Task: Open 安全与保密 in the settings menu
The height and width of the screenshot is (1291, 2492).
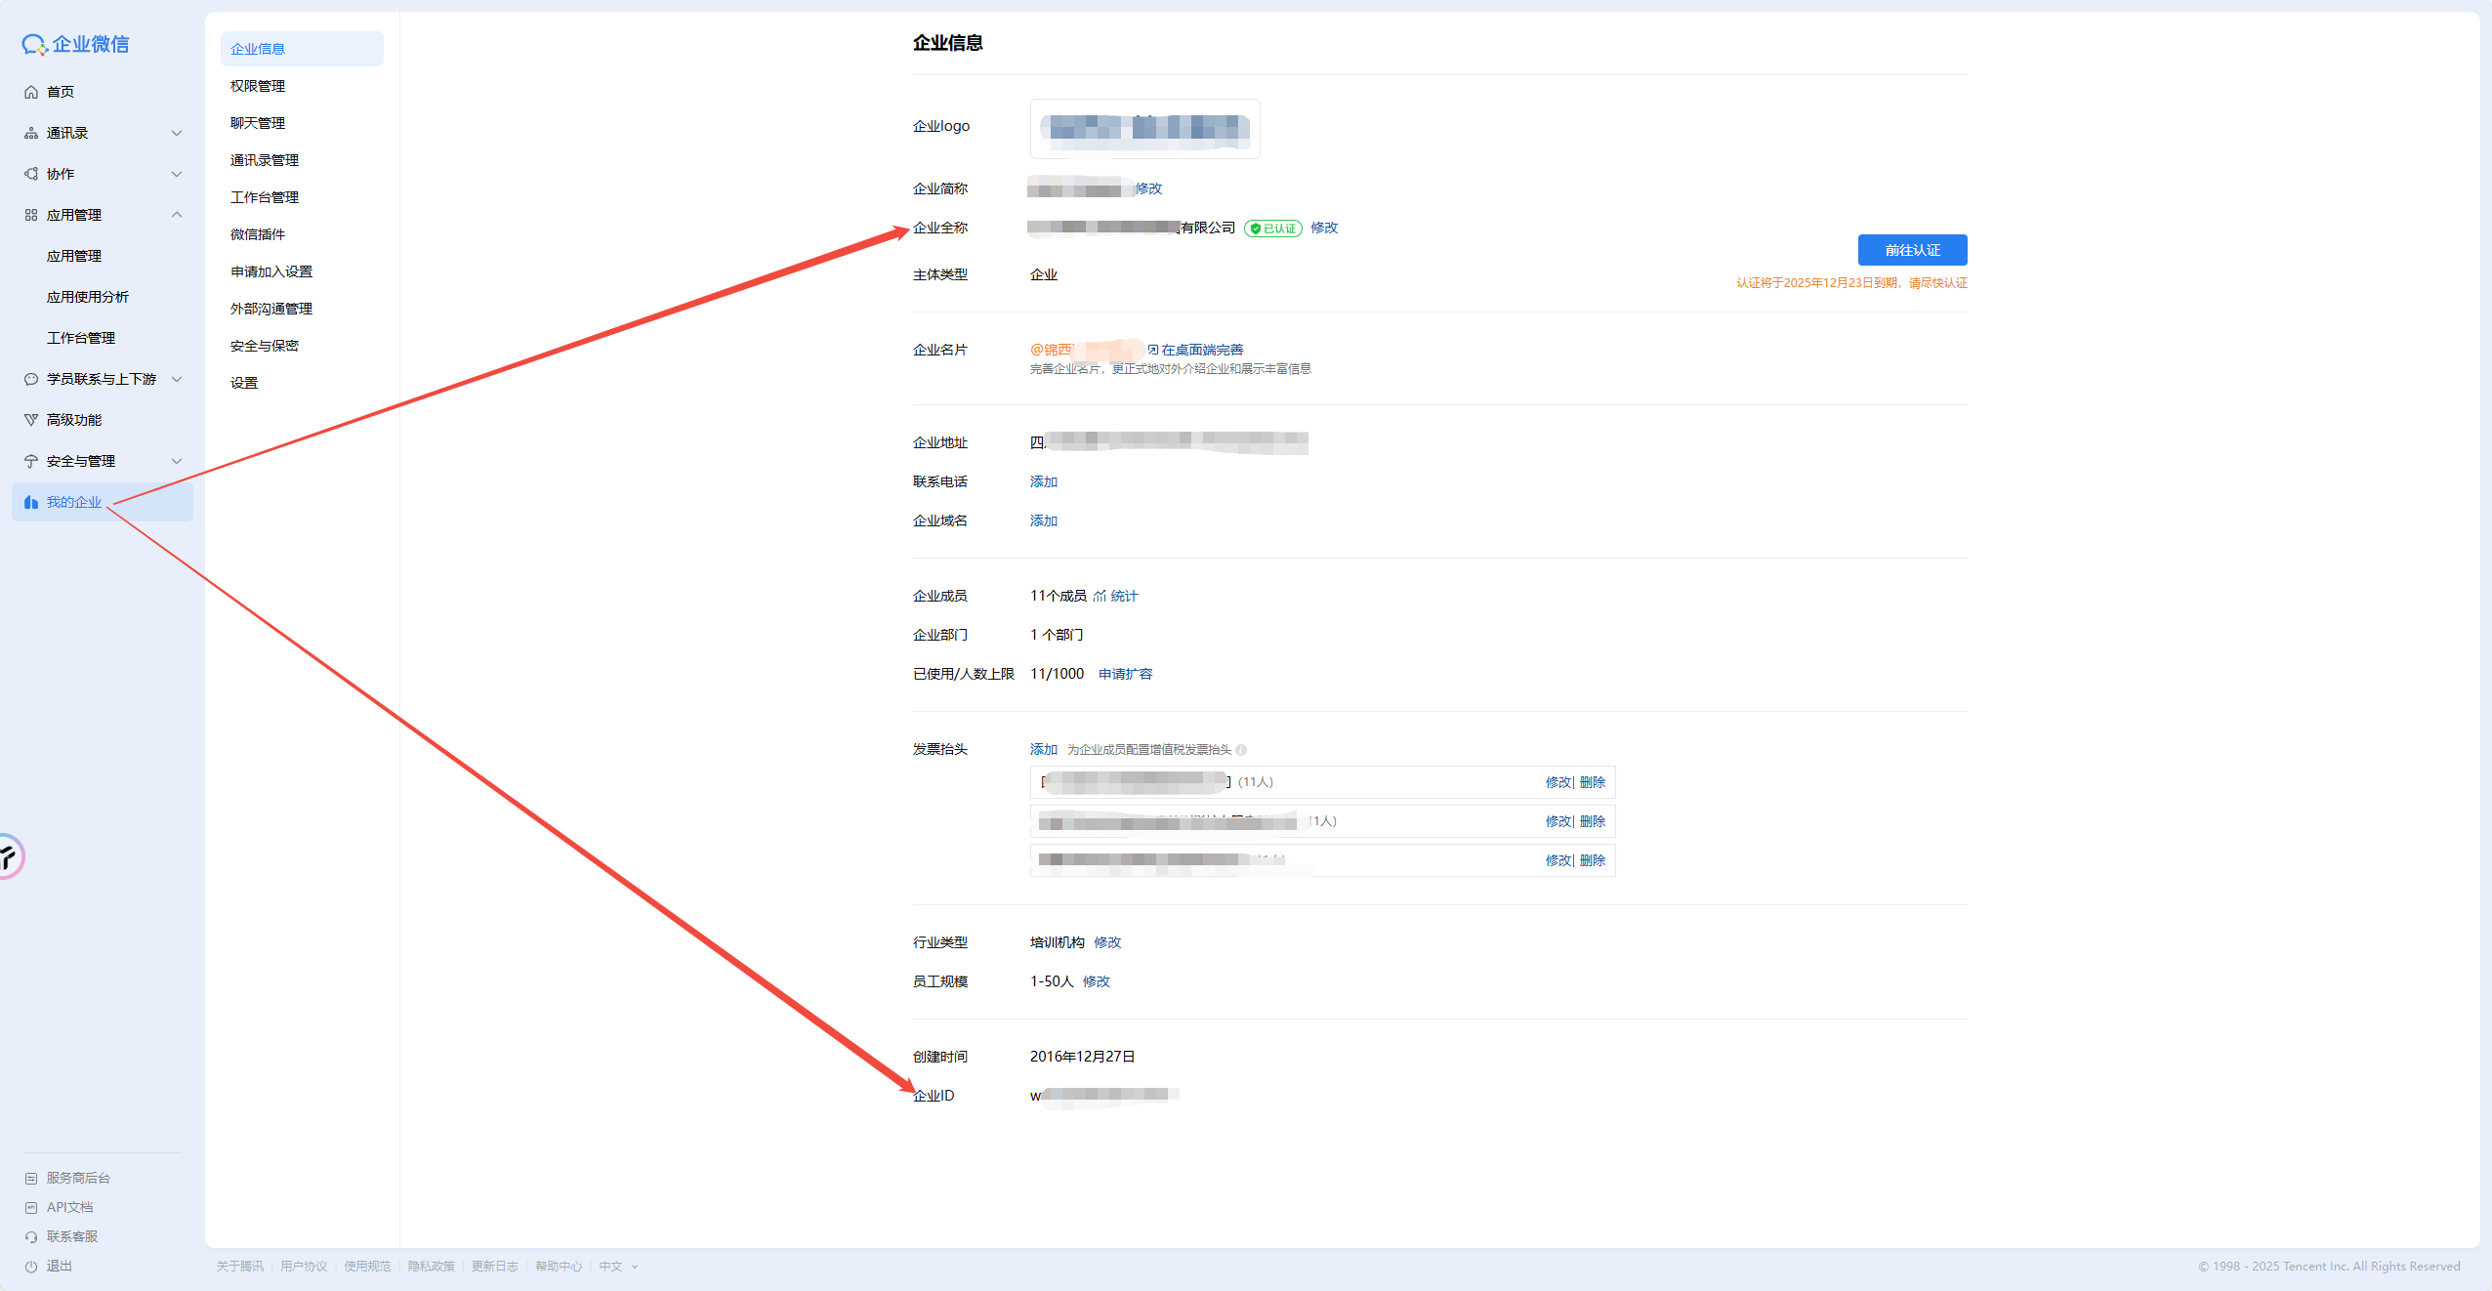Action: (x=265, y=346)
